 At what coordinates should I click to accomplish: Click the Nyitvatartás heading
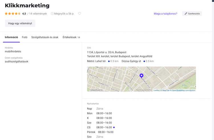93,104
